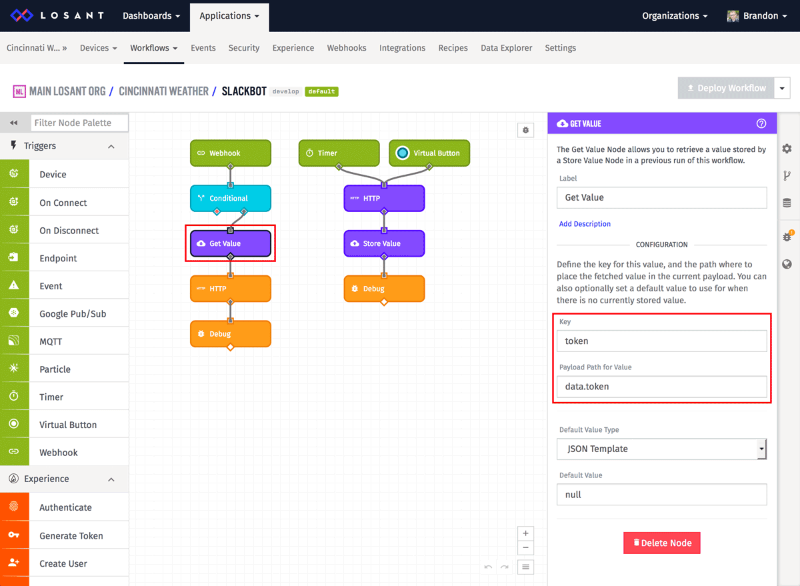This screenshot has width=800, height=586.
Task: Open Cincinnati W... application nav link
Action: point(37,48)
